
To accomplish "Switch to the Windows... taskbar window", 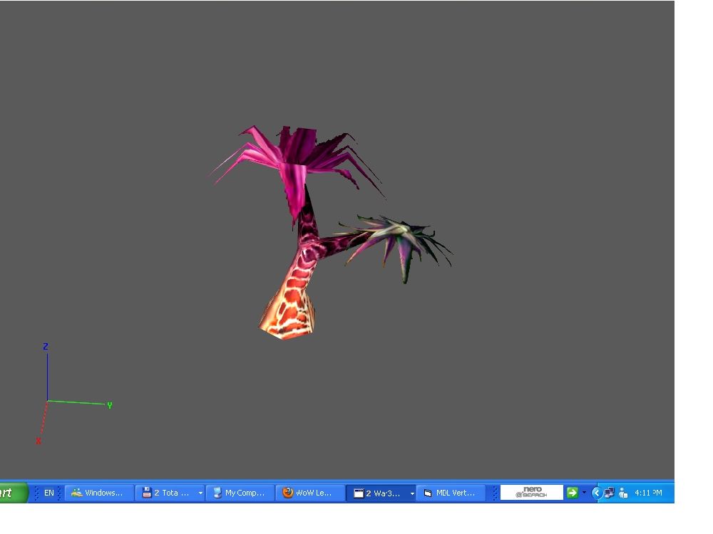I will point(99,493).
